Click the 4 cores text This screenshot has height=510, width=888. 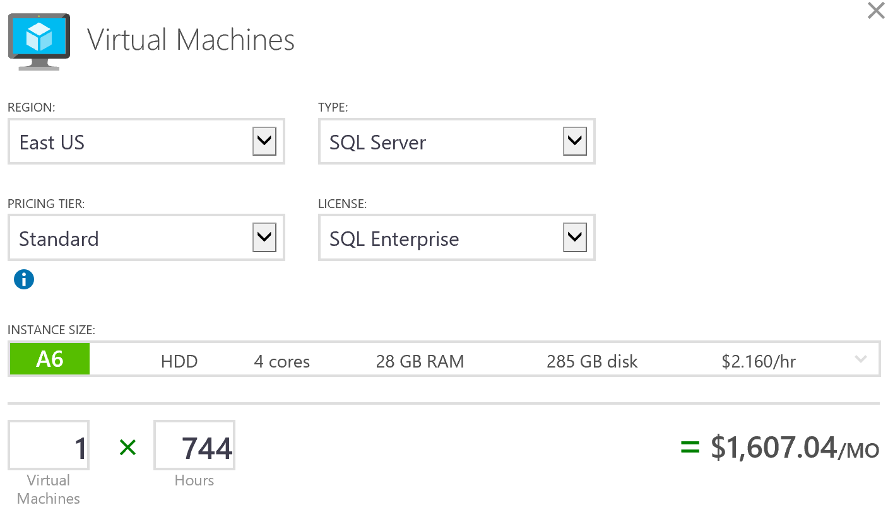tap(282, 362)
